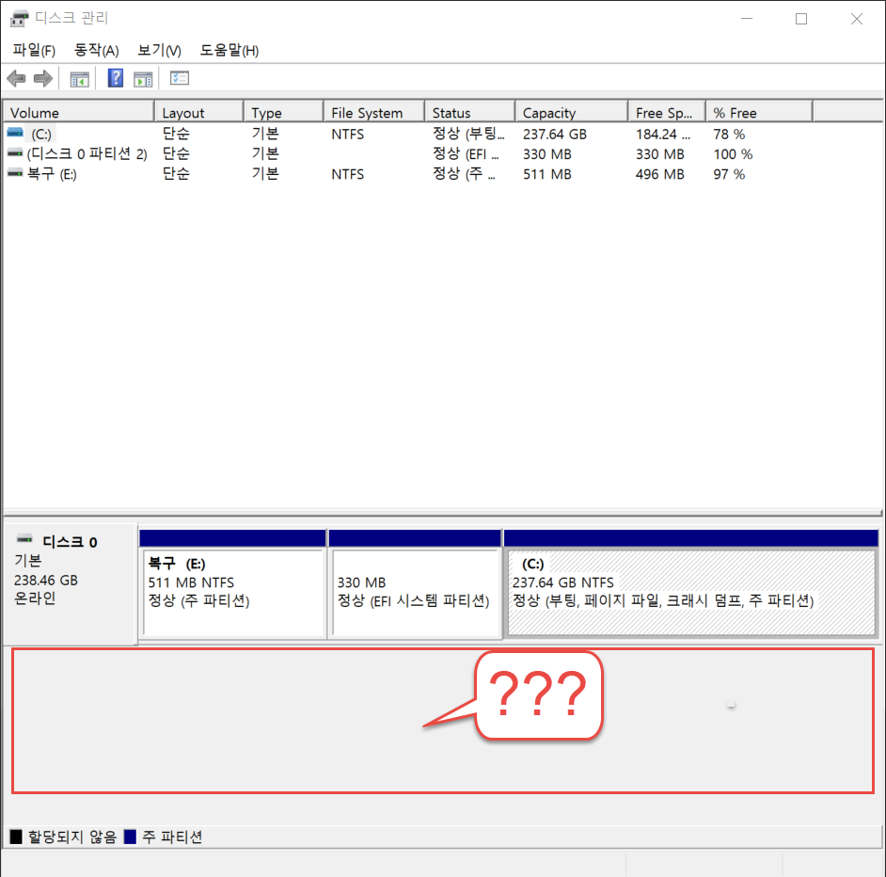The width and height of the screenshot is (886, 877).
Task: Click the Back arrow toolbar icon
Action: (16, 78)
